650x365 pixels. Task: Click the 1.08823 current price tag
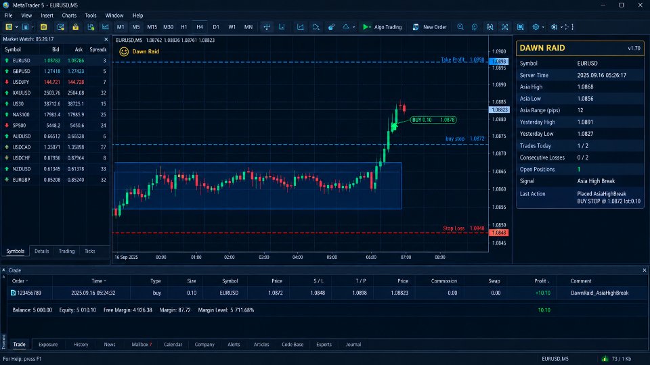499,109
